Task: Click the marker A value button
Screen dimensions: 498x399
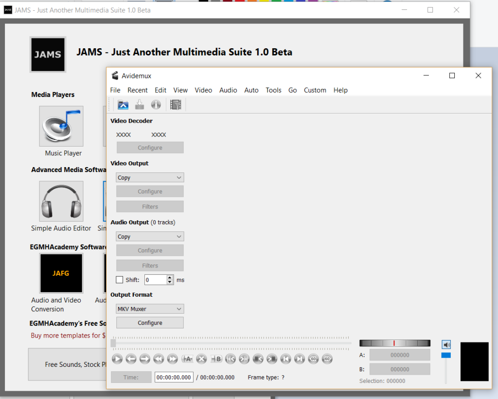Action: tap(400, 355)
